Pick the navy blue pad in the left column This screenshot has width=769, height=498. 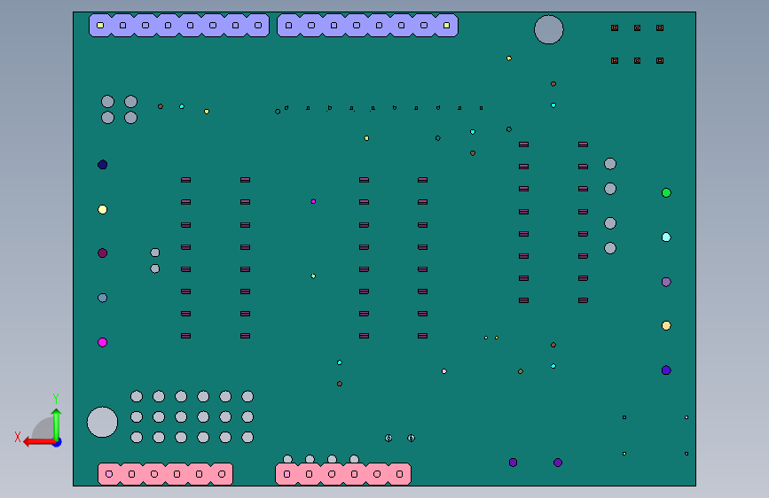[x=103, y=165]
